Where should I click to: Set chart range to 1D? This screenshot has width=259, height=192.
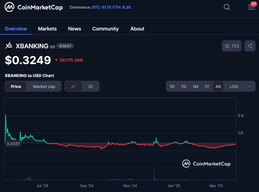pyautogui.click(x=172, y=87)
